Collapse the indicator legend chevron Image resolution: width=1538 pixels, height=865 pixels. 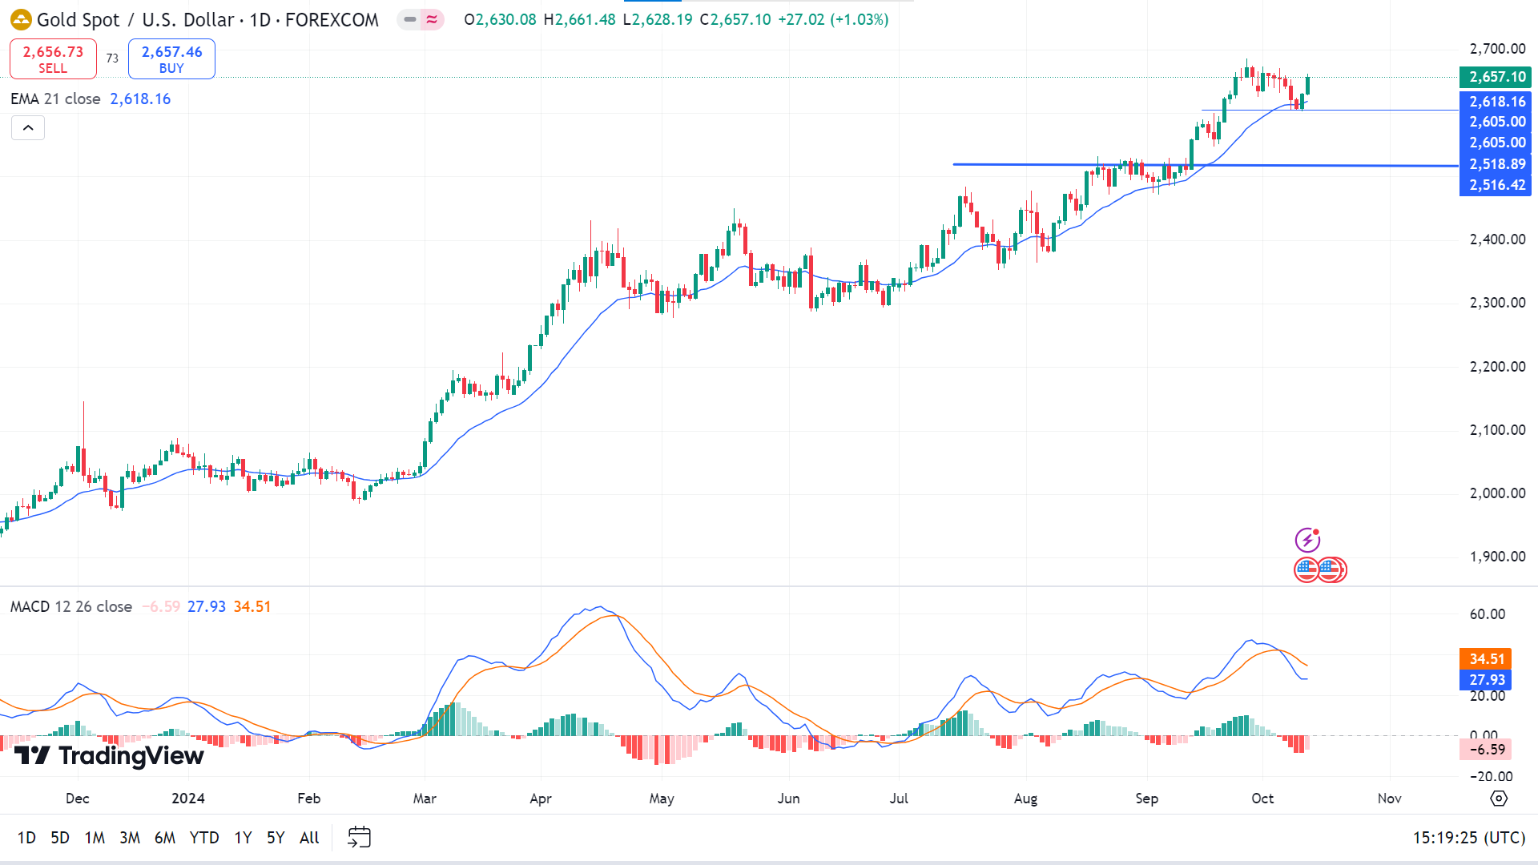[x=28, y=128]
